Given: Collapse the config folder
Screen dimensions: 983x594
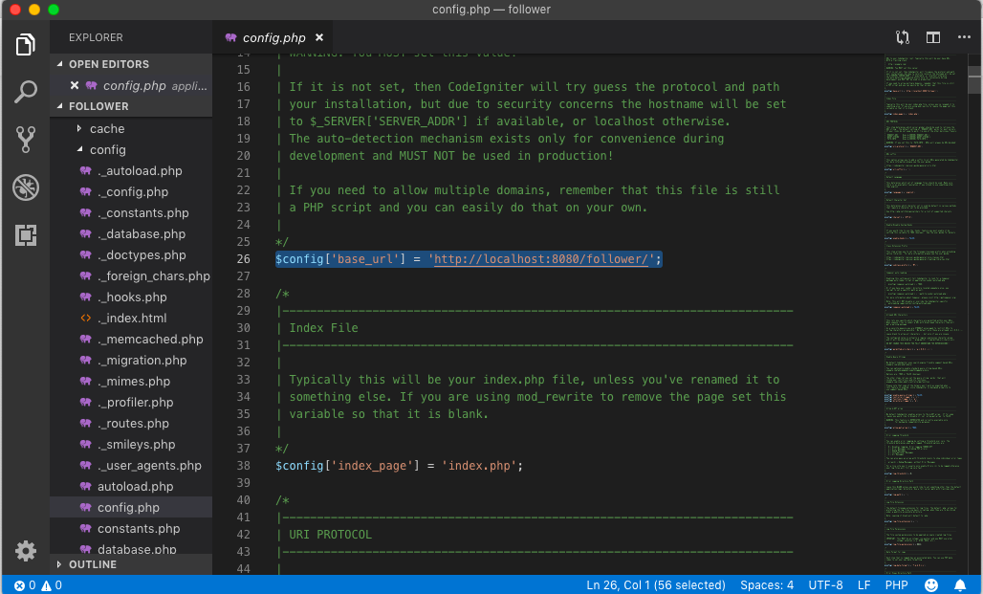Looking at the screenshot, I should (x=79, y=149).
